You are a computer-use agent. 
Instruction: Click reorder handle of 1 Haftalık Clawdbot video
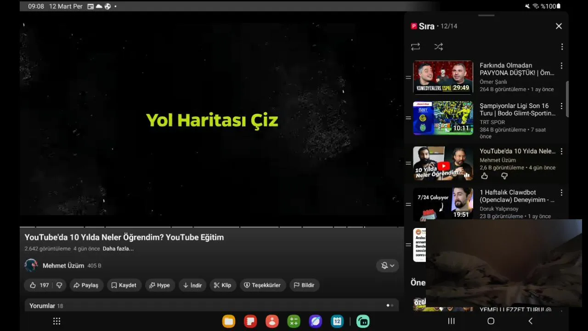[x=408, y=205]
